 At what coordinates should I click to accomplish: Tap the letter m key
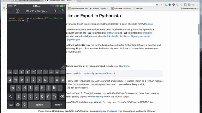[54, 96]
